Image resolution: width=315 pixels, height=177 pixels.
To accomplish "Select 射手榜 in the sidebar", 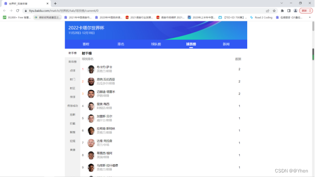I will point(72,53).
